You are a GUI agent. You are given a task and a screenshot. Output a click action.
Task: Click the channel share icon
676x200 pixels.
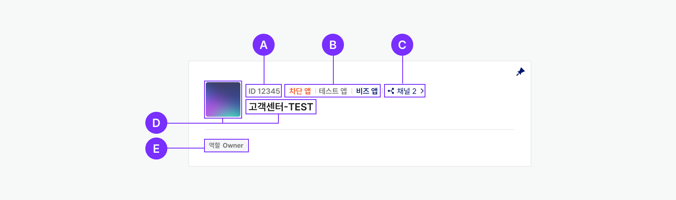pos(391,91)
